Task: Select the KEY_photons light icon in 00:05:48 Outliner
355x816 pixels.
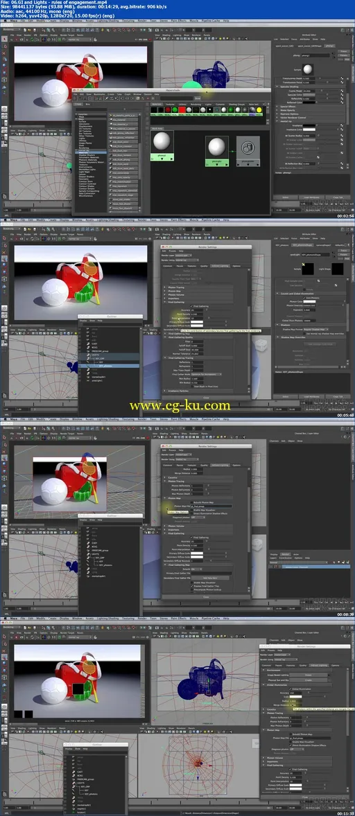Action: click(88, 366)
